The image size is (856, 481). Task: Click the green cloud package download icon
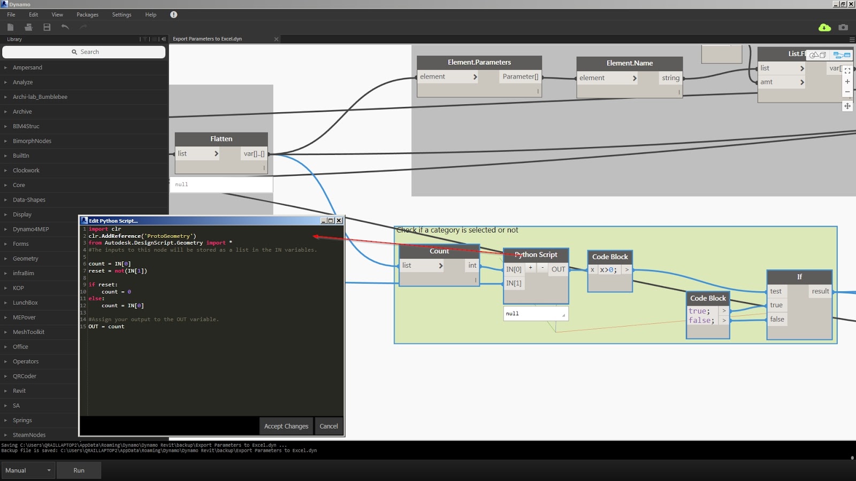point(824,27)
